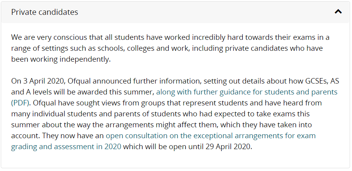Toggle the Private candidates header bar

coord(175,12)
